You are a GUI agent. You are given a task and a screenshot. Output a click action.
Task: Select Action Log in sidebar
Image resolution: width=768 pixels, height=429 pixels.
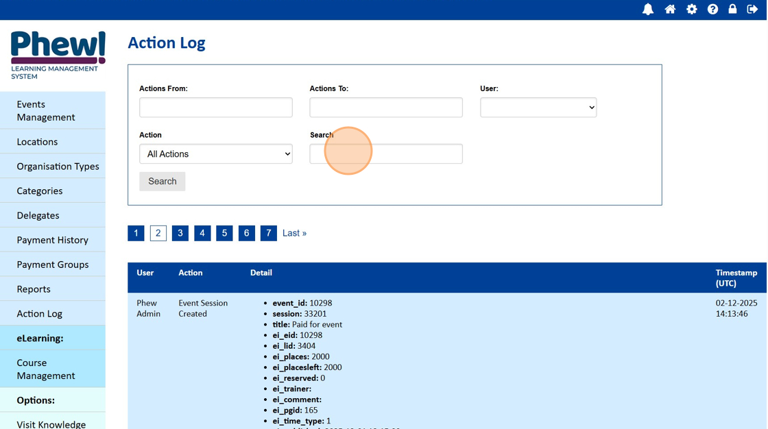[53, 313]
